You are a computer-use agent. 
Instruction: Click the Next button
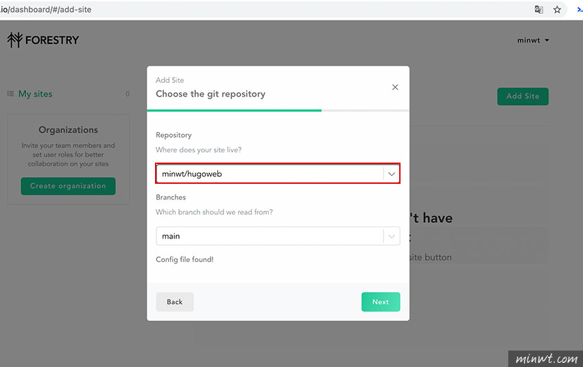click(x=381, y=302)
